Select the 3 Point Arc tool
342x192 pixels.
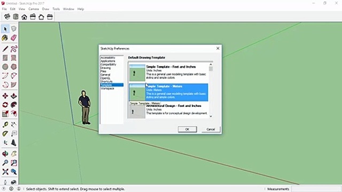click(5, 85)
